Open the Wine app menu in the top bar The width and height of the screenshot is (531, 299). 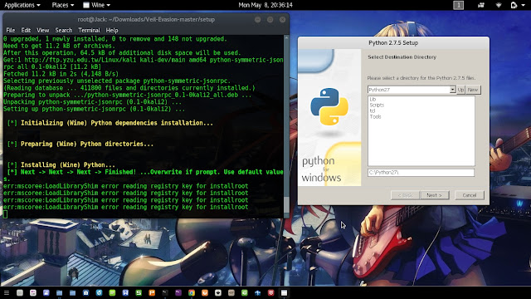[x=97, y=5]
